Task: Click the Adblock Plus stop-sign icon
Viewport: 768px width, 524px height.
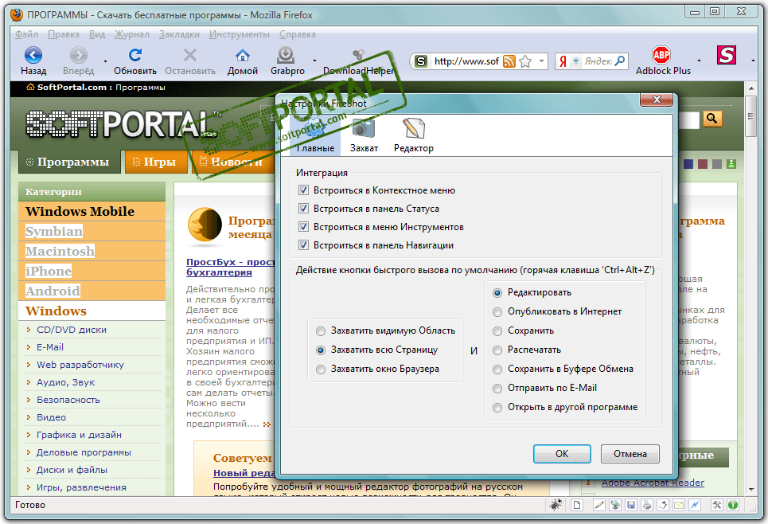Action: coord(661,55)
